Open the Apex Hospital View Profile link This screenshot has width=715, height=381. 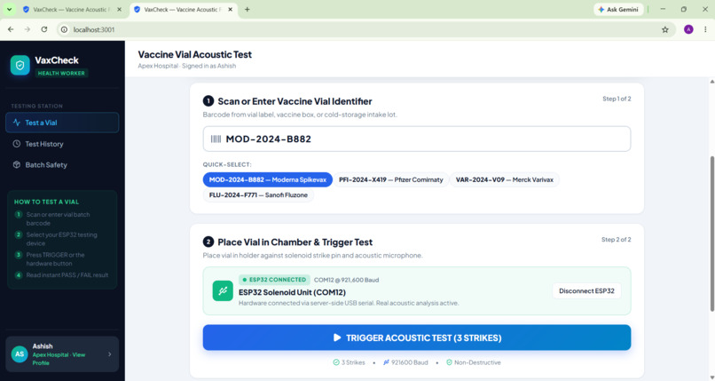(59, 359)
